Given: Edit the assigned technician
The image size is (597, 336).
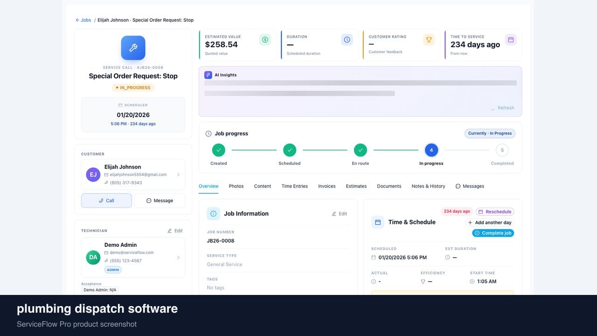Looking at the screenshot, I should [x=175, y=231].
